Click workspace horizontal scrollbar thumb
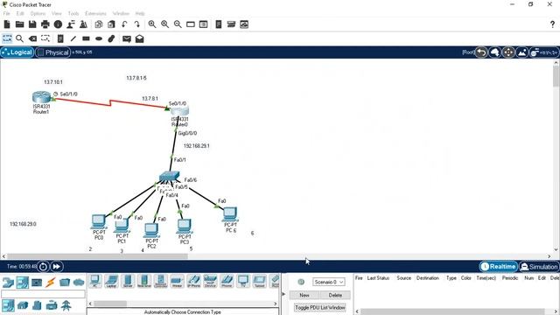Image resolution: width=560 pixels, height=315 pixels. (x=97, y=256)
